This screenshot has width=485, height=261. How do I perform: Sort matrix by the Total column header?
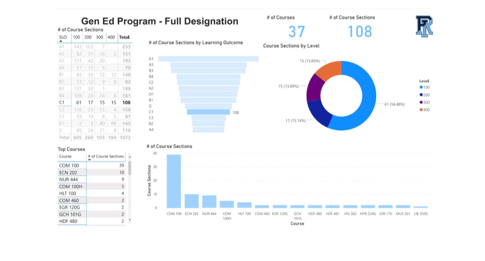[x=124, y=37]
